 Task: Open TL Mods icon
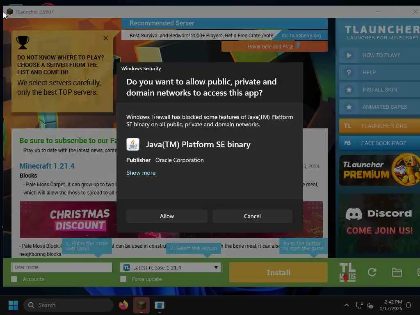(x=347, y=272)
